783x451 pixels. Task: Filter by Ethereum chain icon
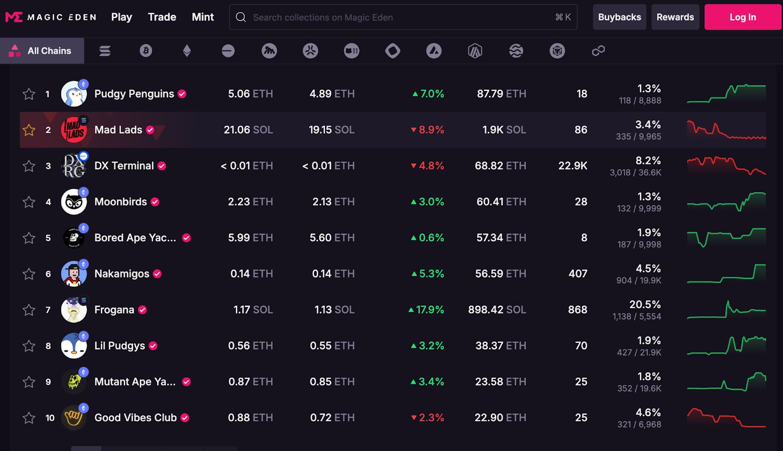pyautogui.click(x=187, y=51)
